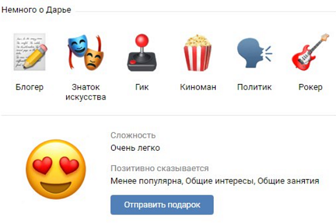Screen dimensions: 336x224
Task: Click the Позитивно сказывается label
Action: 160,168
